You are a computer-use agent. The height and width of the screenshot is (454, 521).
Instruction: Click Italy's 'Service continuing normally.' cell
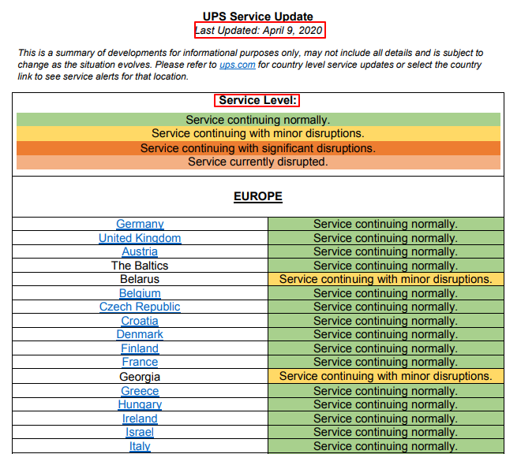pos(386,446)
